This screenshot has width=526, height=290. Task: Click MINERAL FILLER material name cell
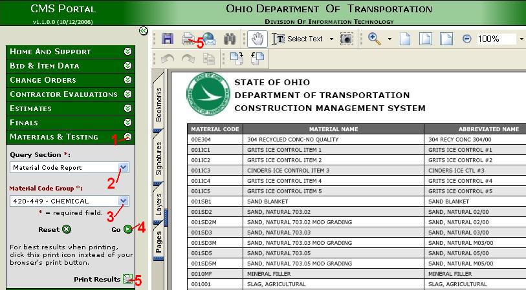333,274
